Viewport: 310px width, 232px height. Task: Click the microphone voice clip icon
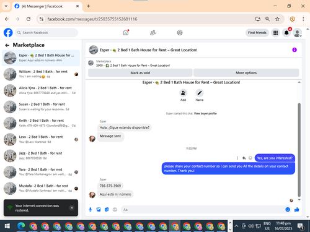click(x=91, y=210)
